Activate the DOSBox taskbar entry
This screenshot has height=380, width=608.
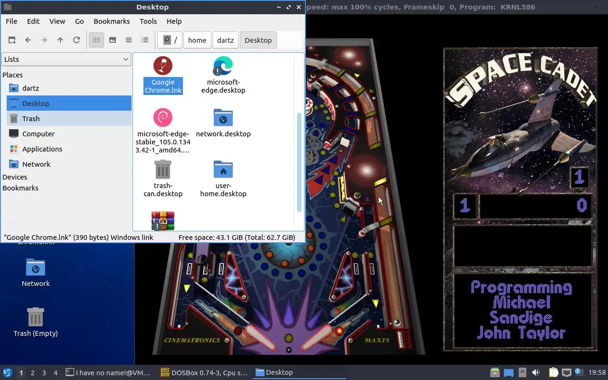(x=204, y=373)
